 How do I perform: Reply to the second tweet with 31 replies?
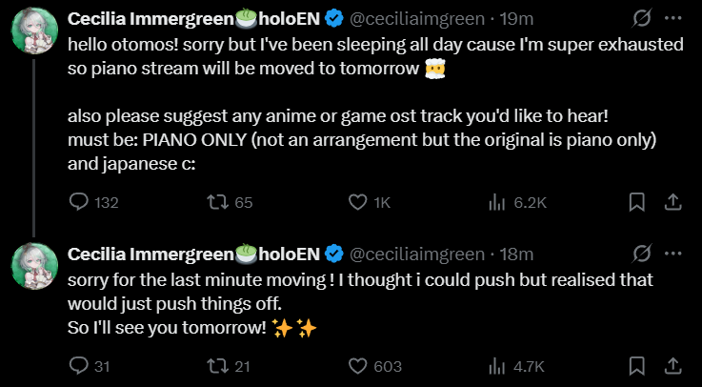click(80, 365)
